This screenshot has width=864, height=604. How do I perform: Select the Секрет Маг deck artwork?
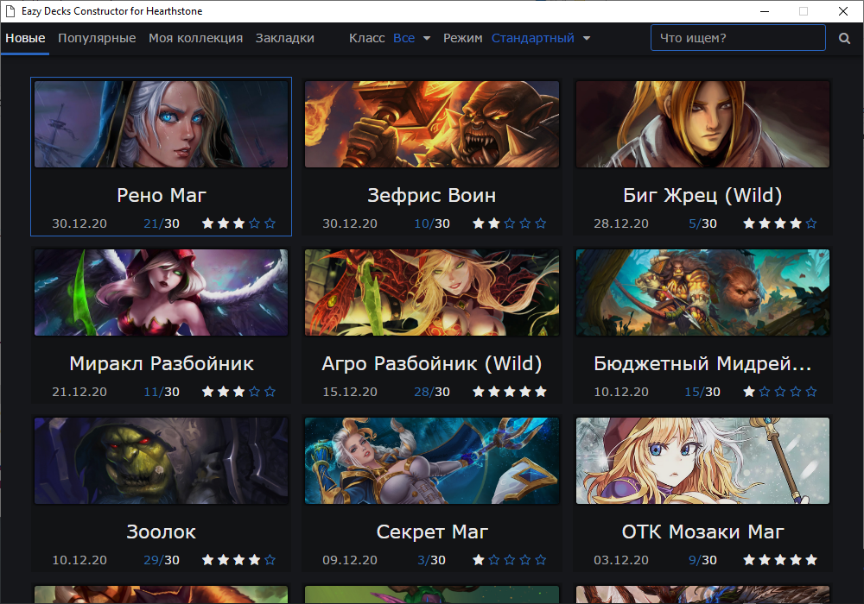(432, 461)
